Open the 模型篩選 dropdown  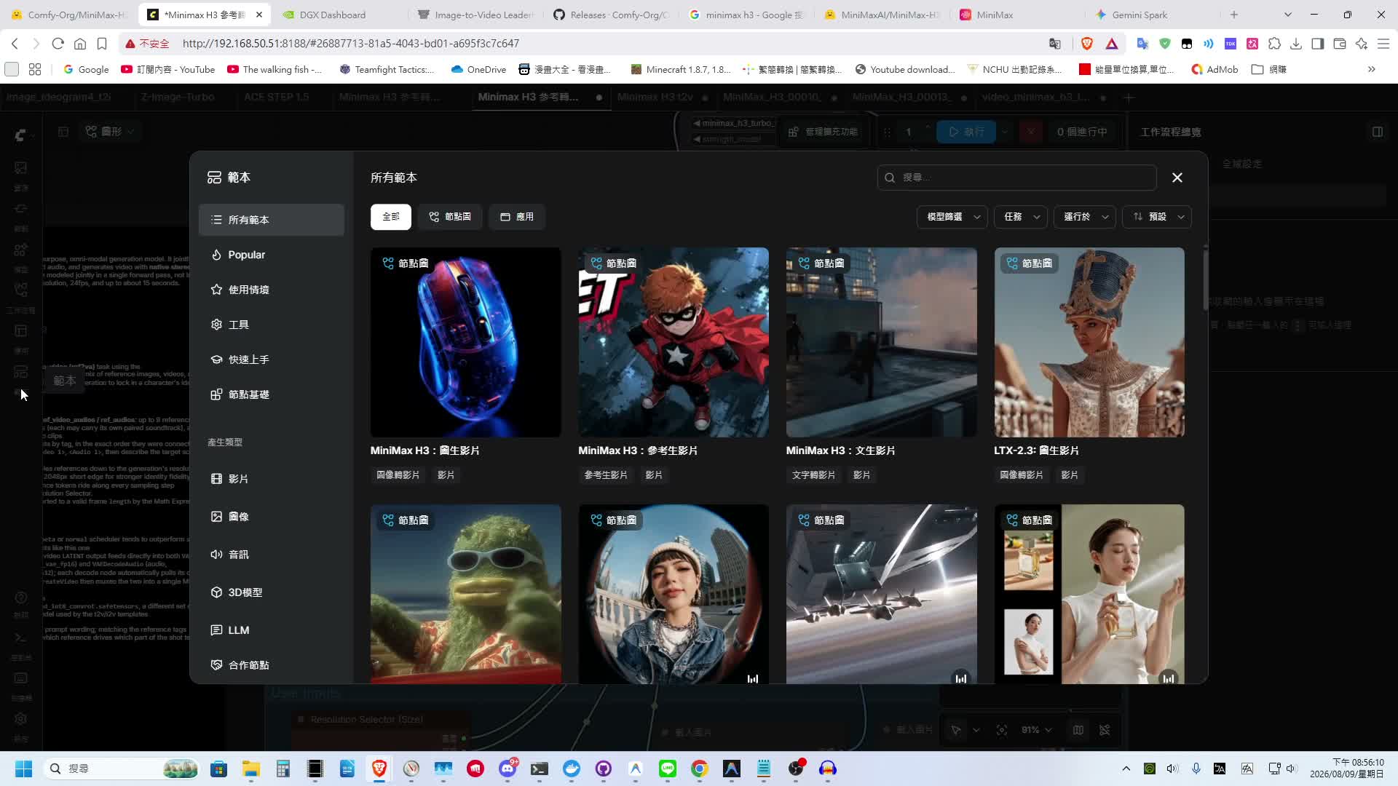click(x=952, y=217)
